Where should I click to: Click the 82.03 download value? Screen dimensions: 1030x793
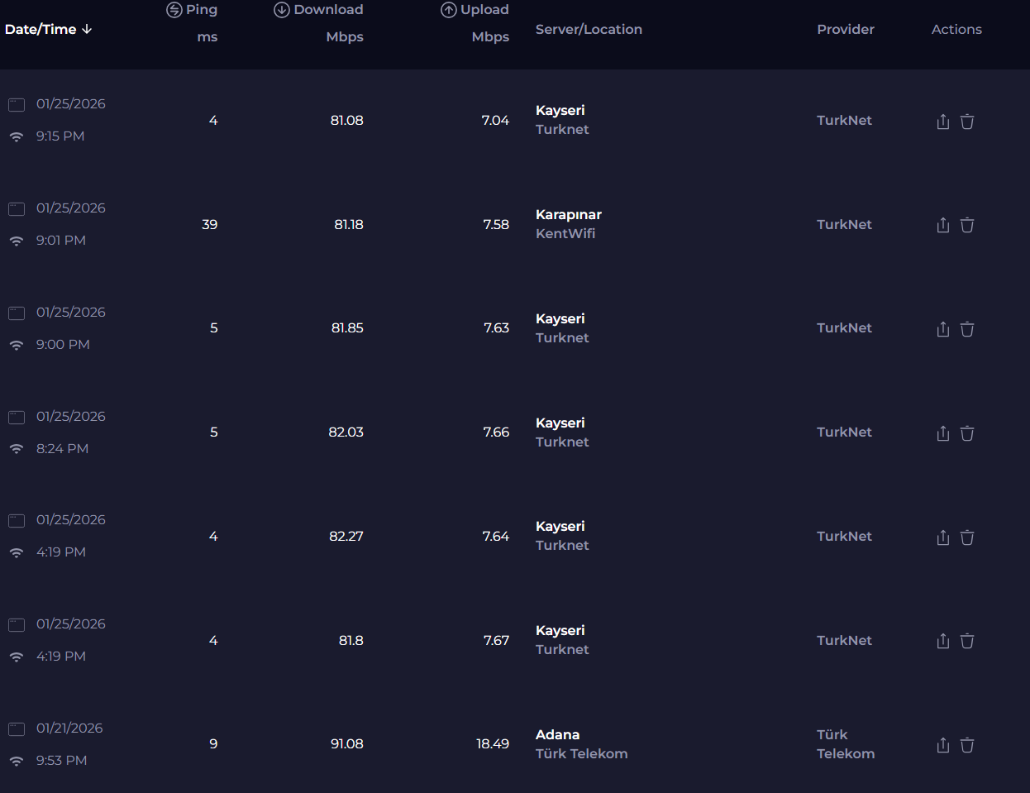pyautogui.click(x=346, y=432)
